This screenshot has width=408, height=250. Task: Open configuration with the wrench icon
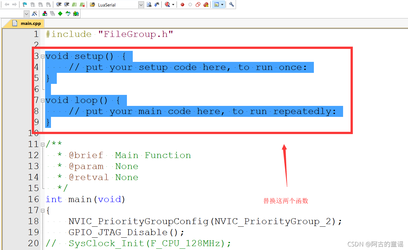[231, 4]
